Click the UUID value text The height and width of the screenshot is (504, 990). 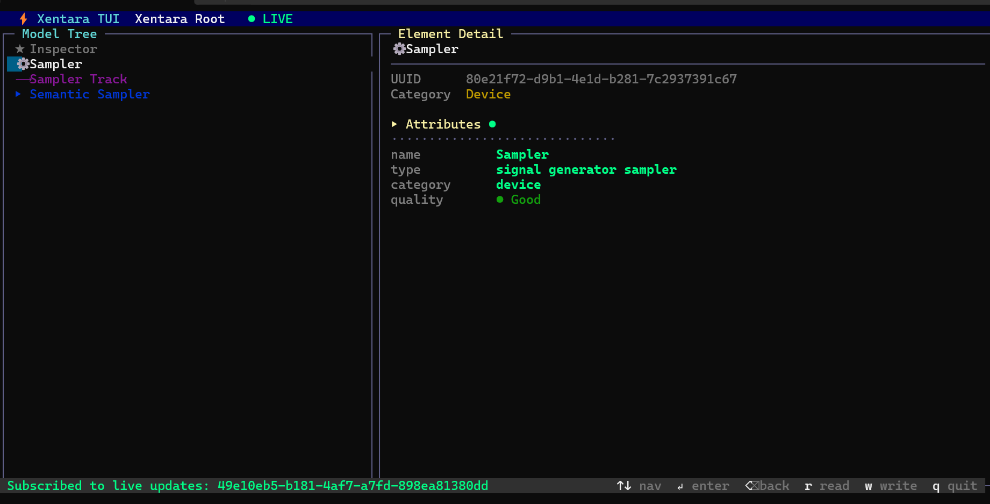[601, 79]
